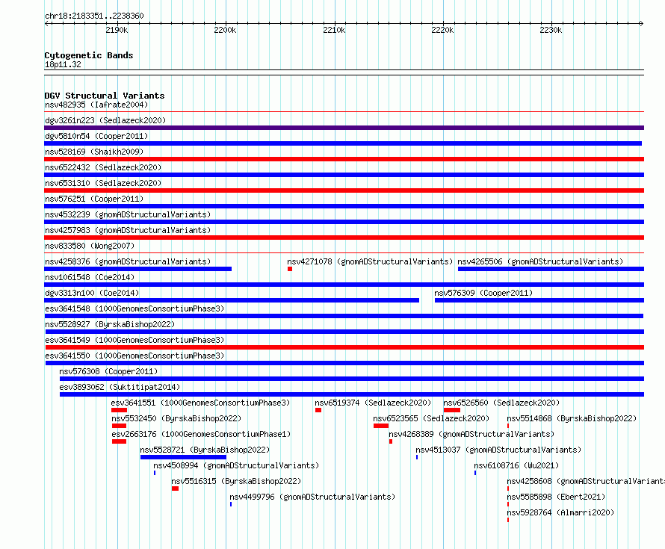Click the chr18:2183351..2238360 coordinates text
Image resolution: width=665 pixels, height=549 pixels.
pos(94,16)
